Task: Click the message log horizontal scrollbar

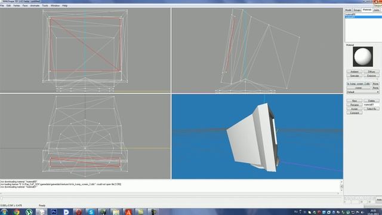Action: (170, 193)
